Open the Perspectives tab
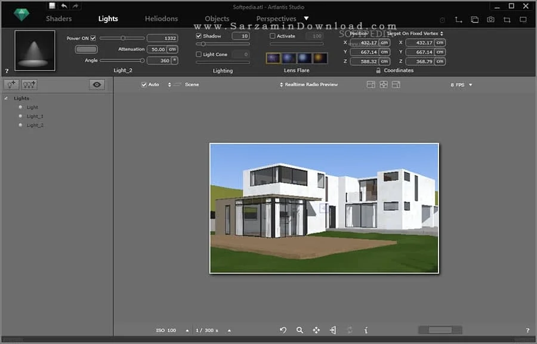 click(276, 19)
